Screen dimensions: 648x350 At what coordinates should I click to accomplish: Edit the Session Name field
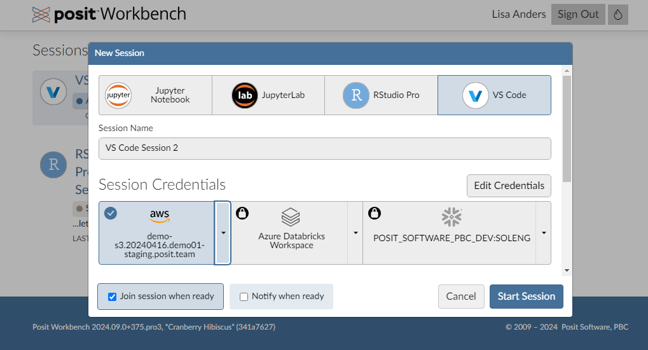coord(325,148)
